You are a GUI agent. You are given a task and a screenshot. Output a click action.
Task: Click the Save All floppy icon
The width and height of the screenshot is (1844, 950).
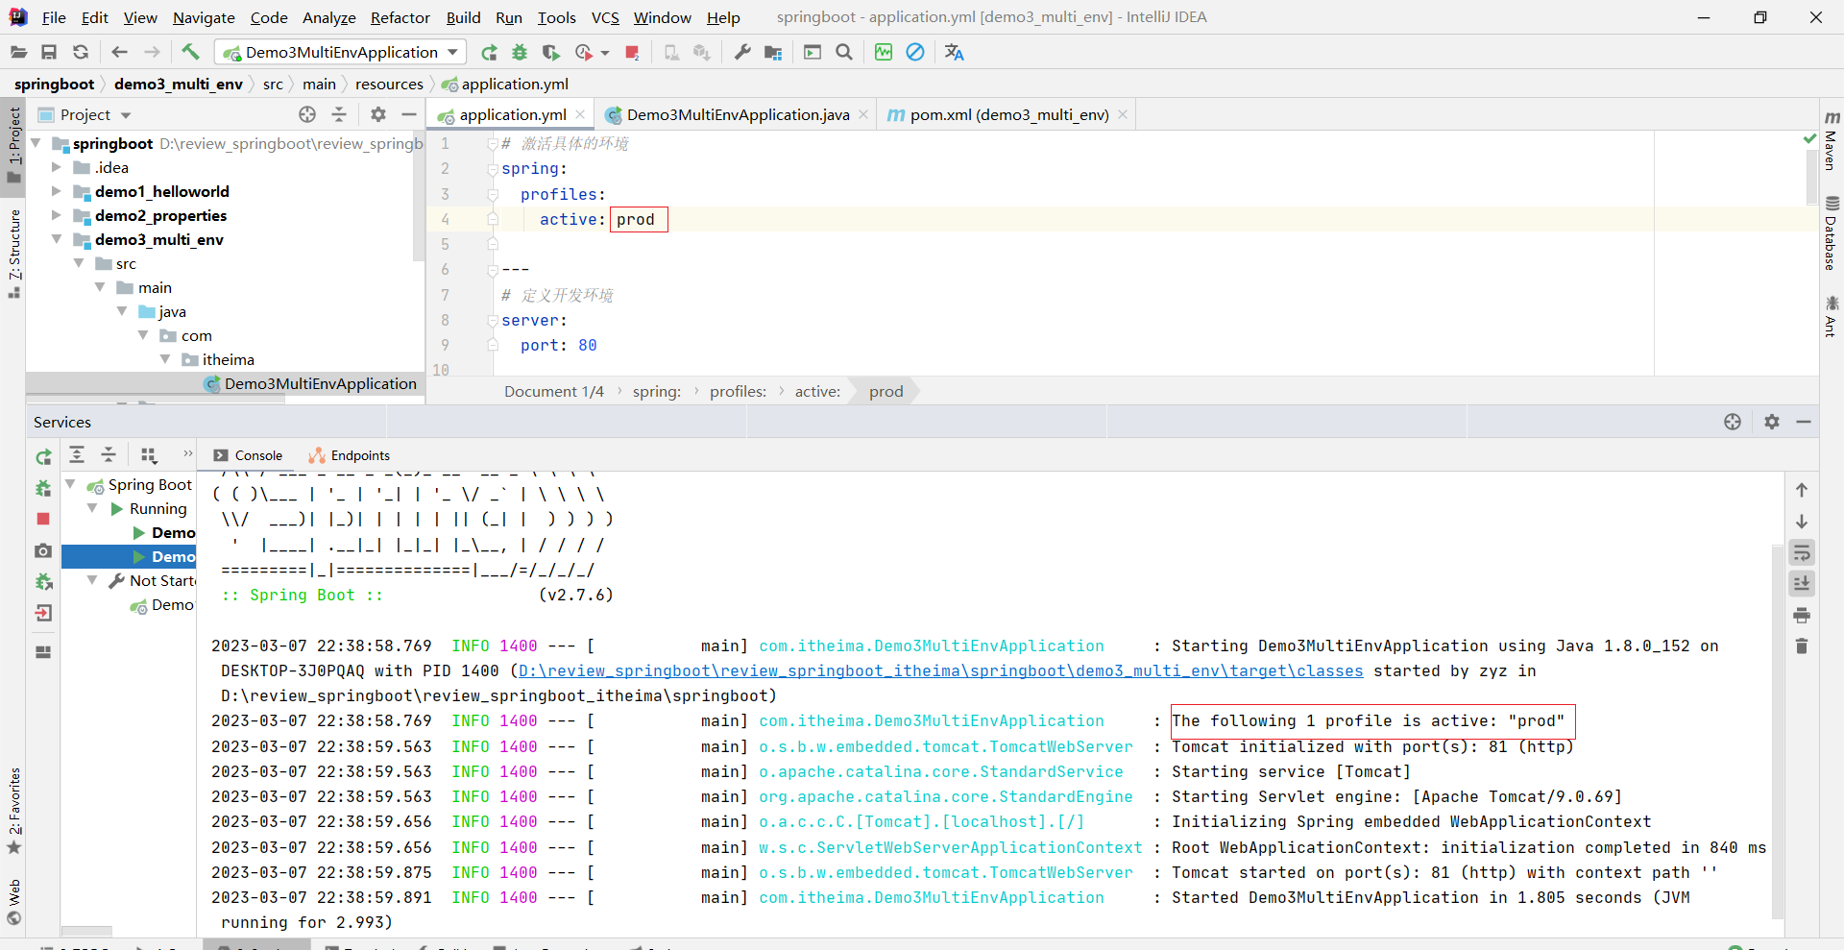49,52
